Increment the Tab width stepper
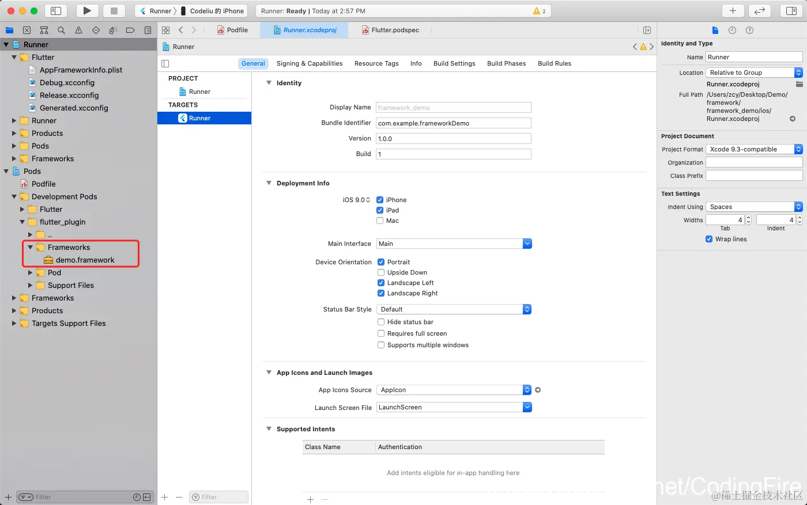 (x=749, y=218)
